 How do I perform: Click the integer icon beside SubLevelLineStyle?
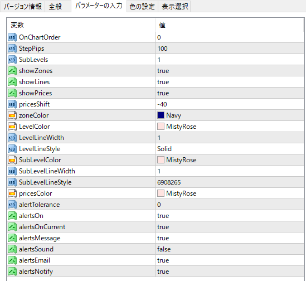(12, 182)
